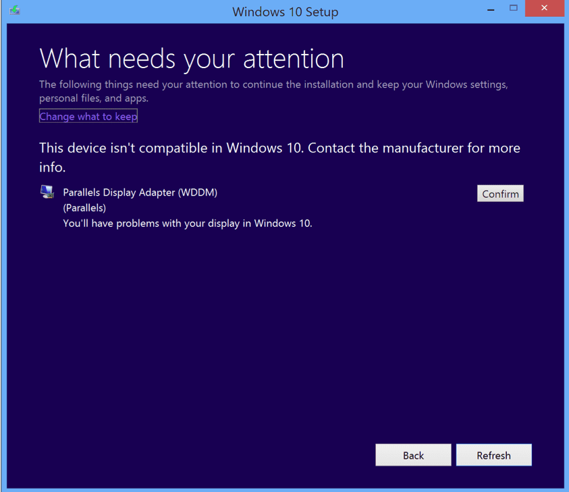Click the Parallels Display Adapter device icon

pyautogui.click(x=47, y=192)
